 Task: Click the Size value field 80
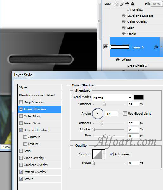point(133,136)
